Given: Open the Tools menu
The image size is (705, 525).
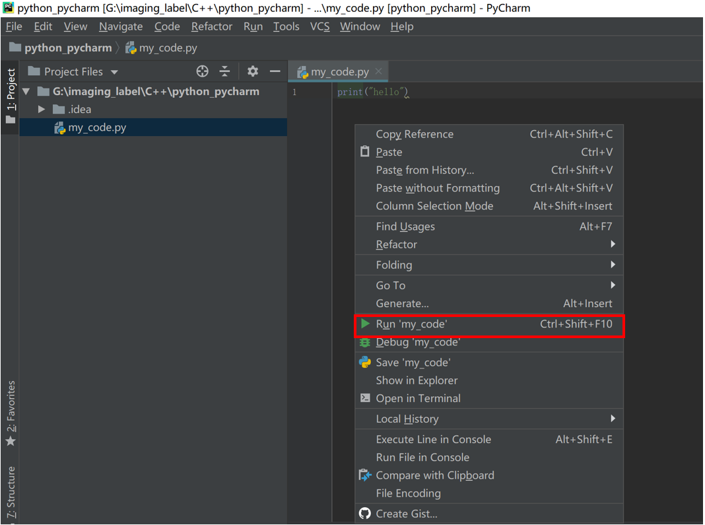Looking at the screenshot, I should [286, 26].
